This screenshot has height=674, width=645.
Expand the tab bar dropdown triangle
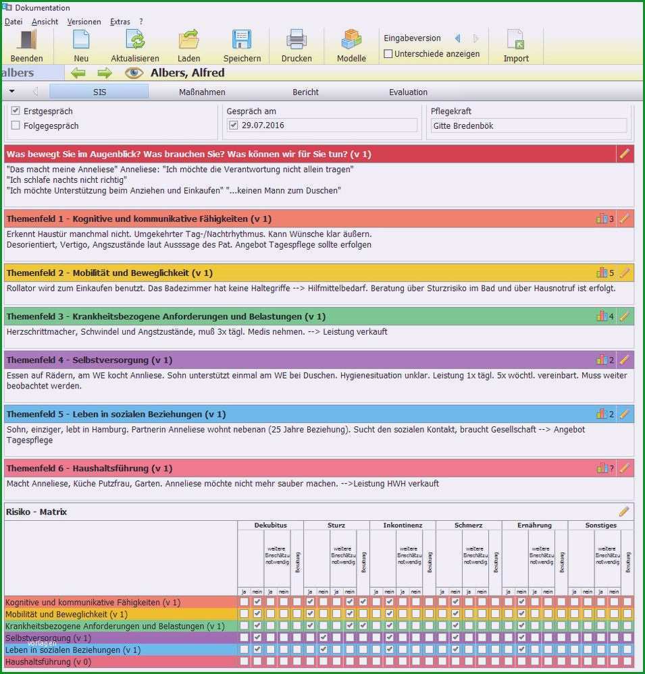point(11,91)
